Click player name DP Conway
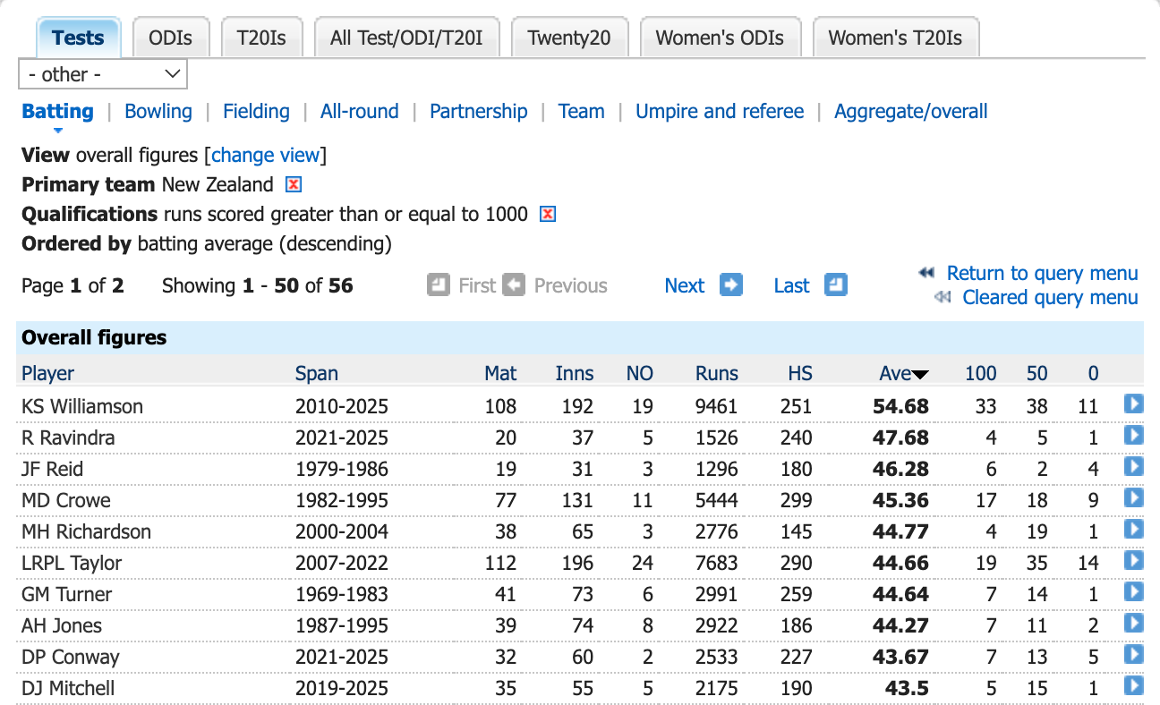Image resolution: width=1160 pixels, height=705 pixels. click(70, 657)
